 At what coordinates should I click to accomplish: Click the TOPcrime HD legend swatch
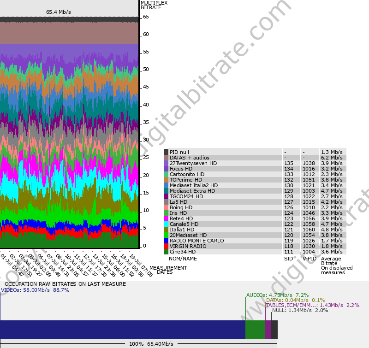(x=166, y=180)
